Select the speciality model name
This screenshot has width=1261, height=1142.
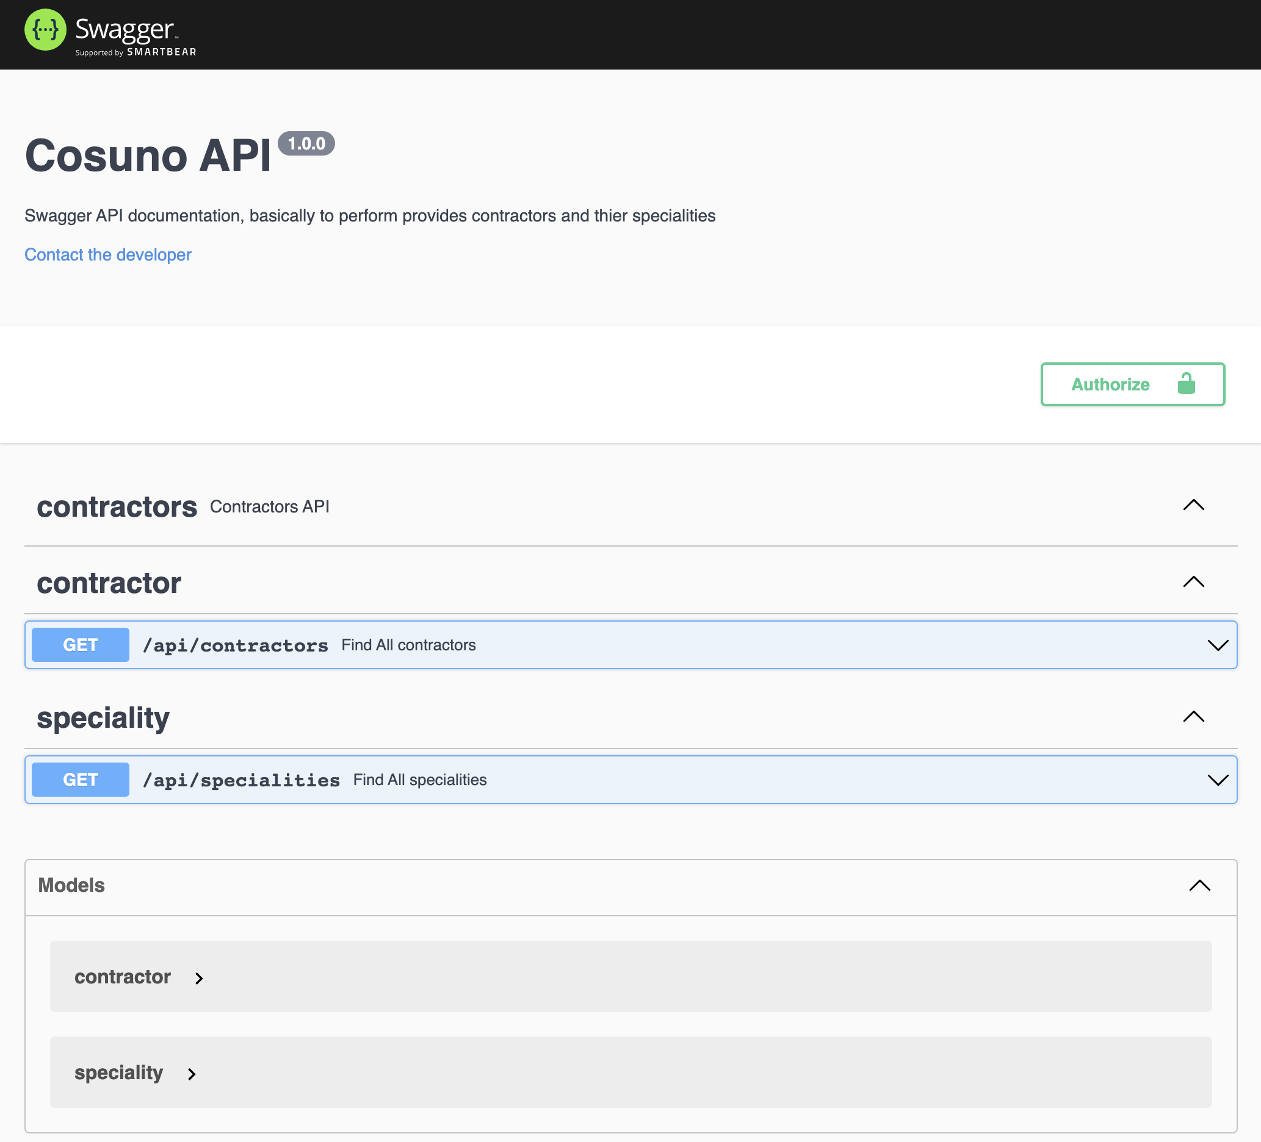click(x=119, y=1072)
